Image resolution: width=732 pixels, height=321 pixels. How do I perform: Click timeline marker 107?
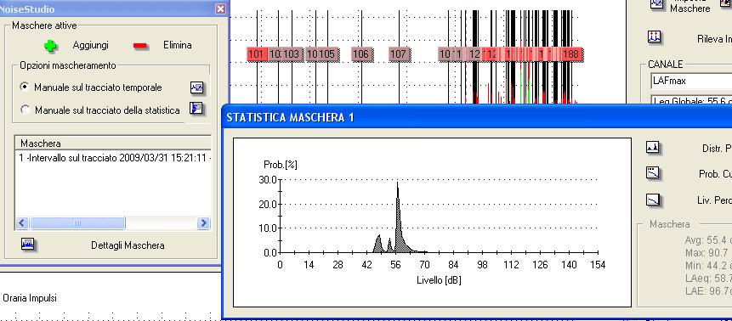[x=398, y=54]
